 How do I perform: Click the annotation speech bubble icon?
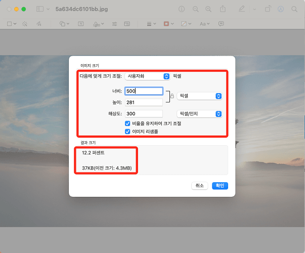click(x=221, y=24)
